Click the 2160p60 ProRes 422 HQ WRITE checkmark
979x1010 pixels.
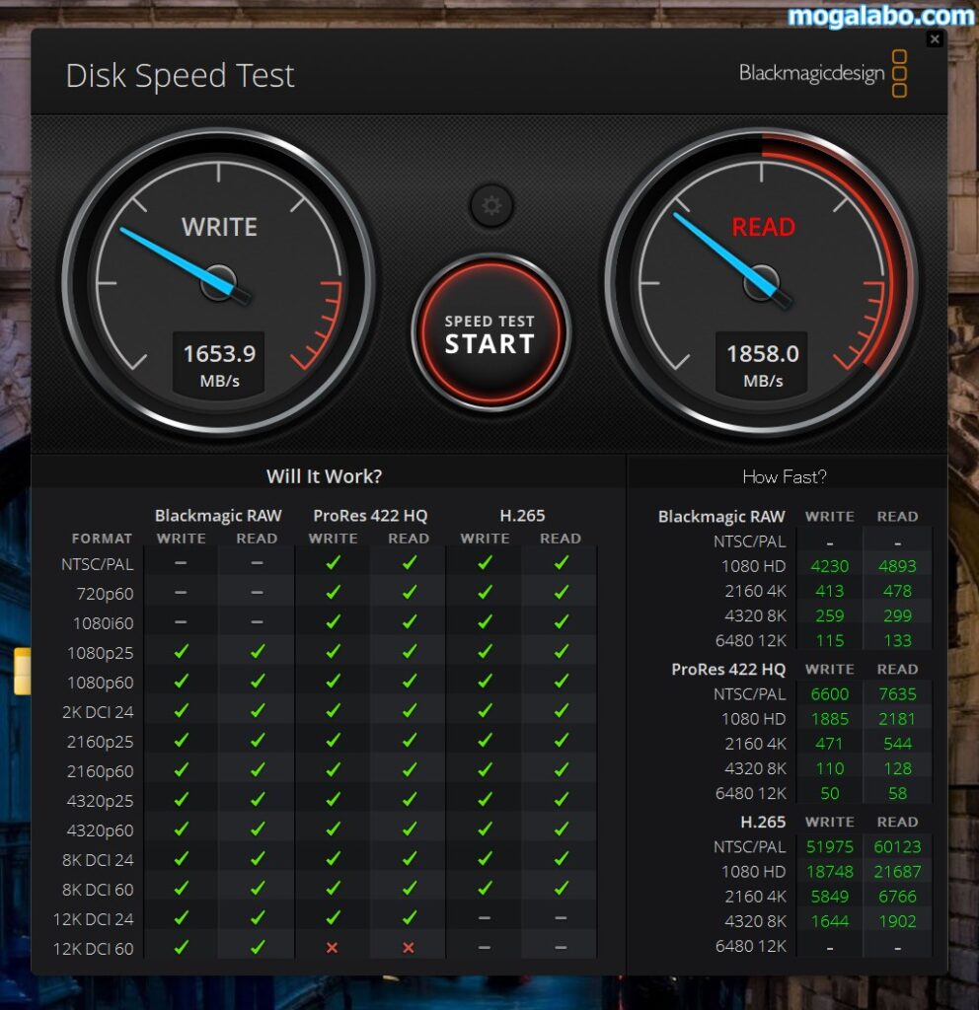[333, 770]
